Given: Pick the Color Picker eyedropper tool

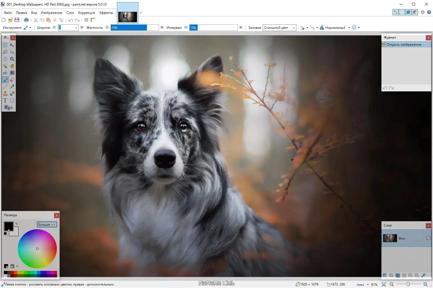Looking at the screenshot, I should (x=12, y=87).
